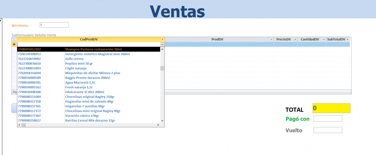Click the product list scroll up arrow

pos(162,49)
